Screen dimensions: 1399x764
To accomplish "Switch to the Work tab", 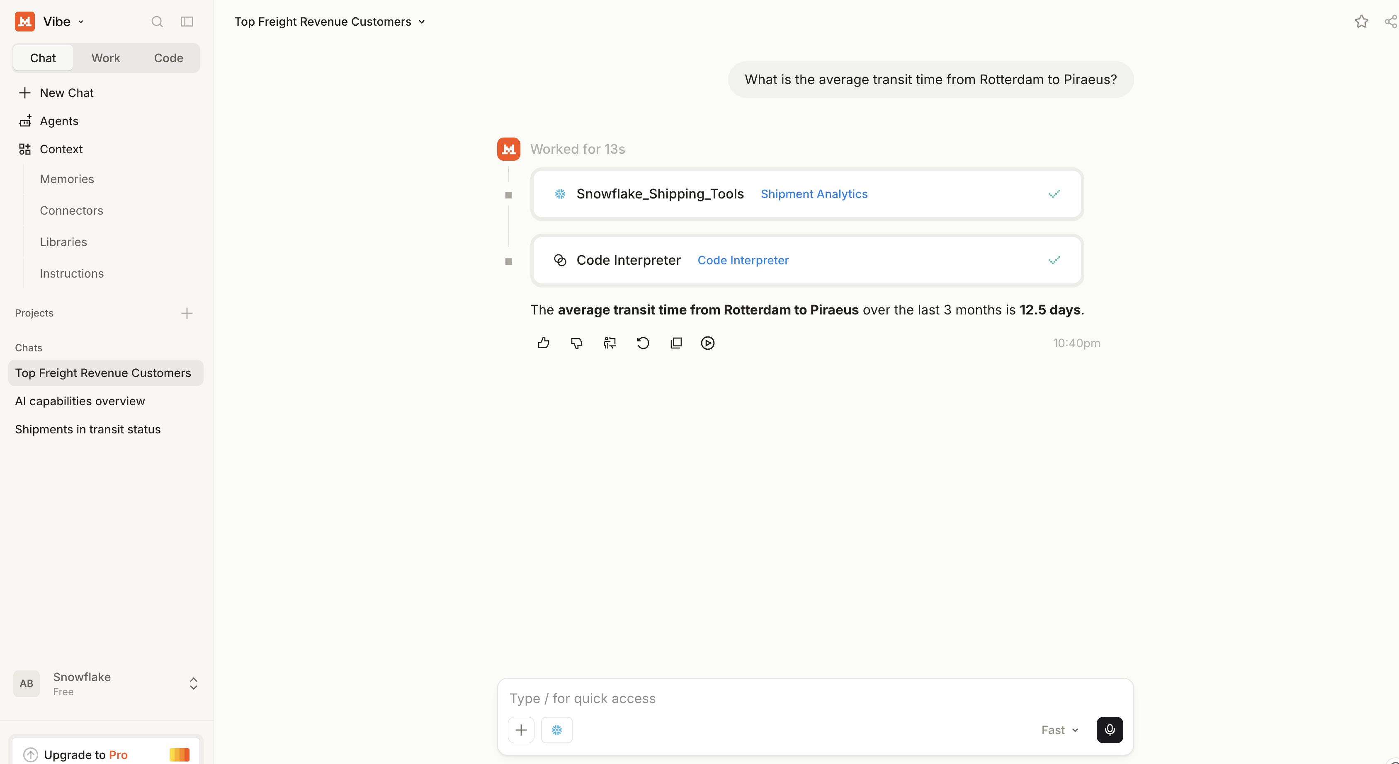I will click(x=106, y=58).
